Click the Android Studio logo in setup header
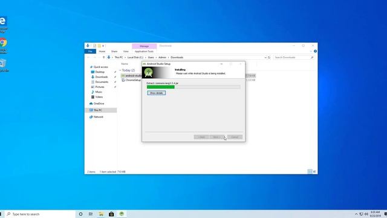The height and width of the screenshot is (218, 387). (148, 73)
